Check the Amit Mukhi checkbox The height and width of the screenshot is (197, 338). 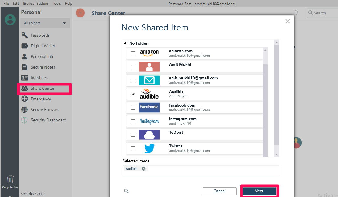pyautogui.click(x=133, y=67)
